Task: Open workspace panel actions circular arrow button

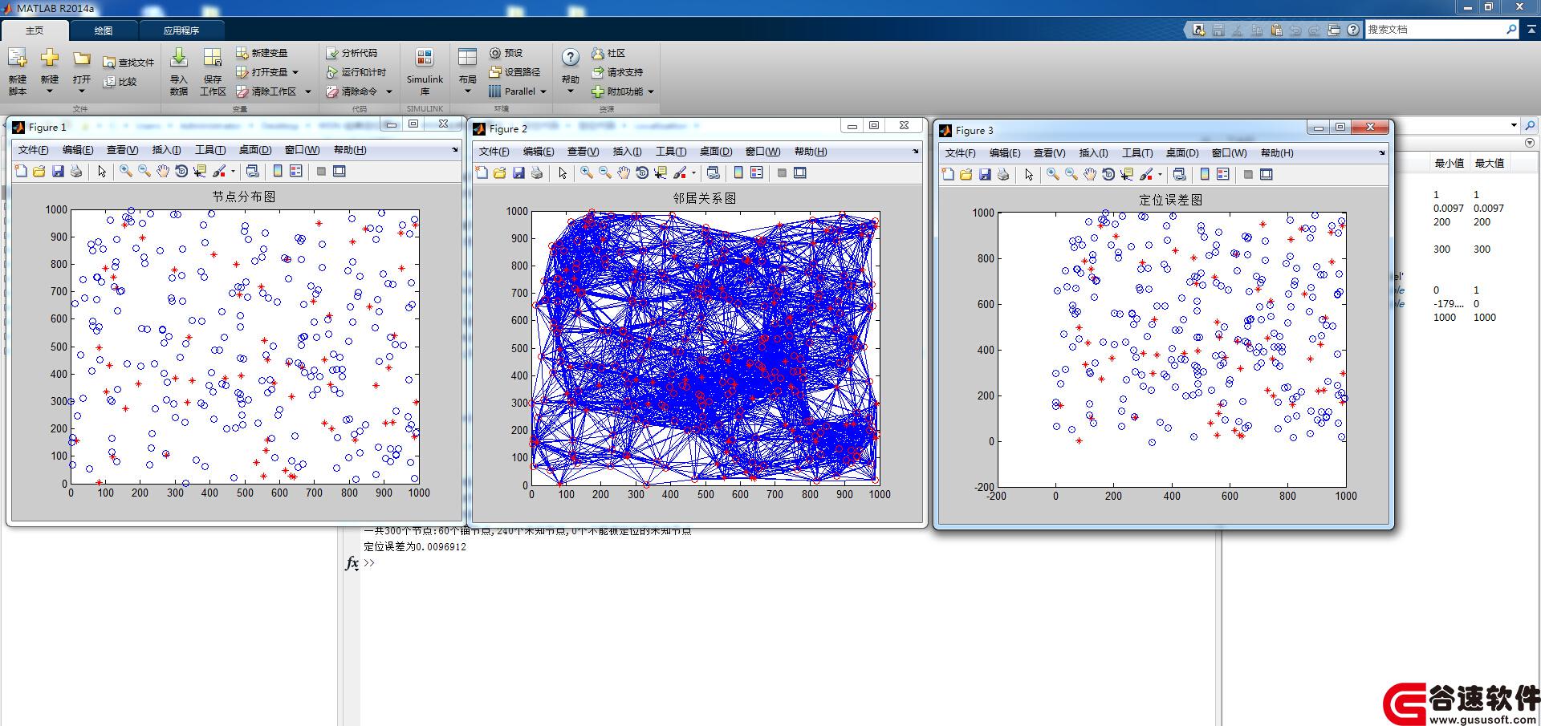Action: click(x=1529, y=143)
